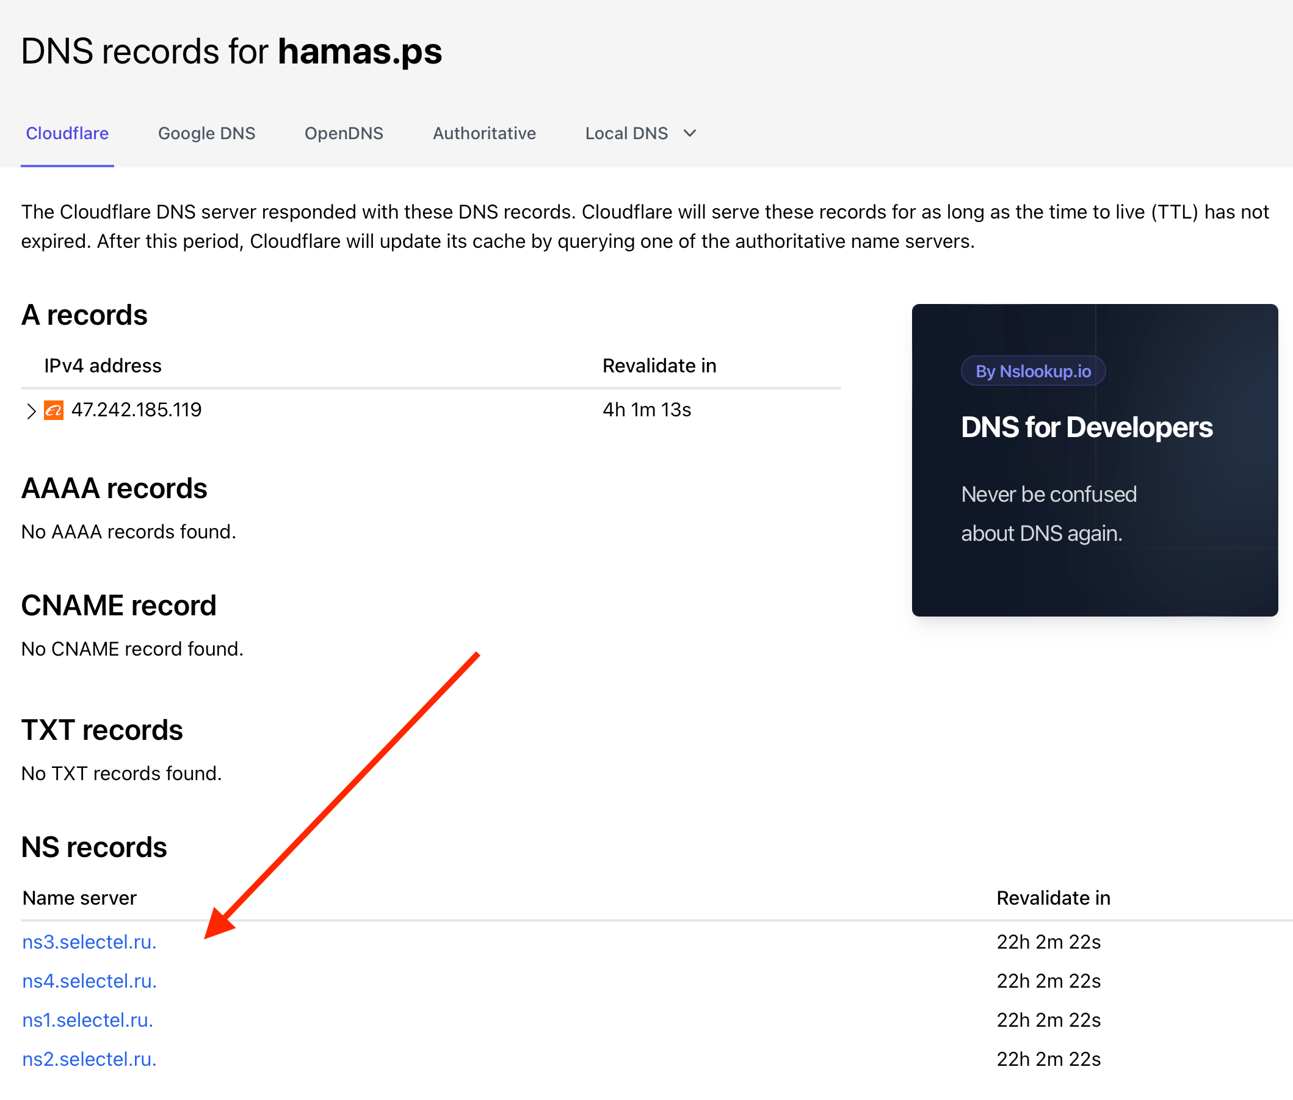Click the Revalidate in value for ns2.selectel.ru.
Screen dimensions: 1293x1100
[1048, 1059]
